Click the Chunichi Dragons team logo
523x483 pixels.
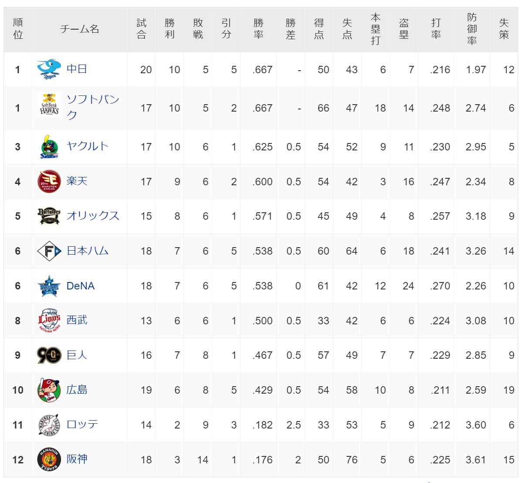49,70
